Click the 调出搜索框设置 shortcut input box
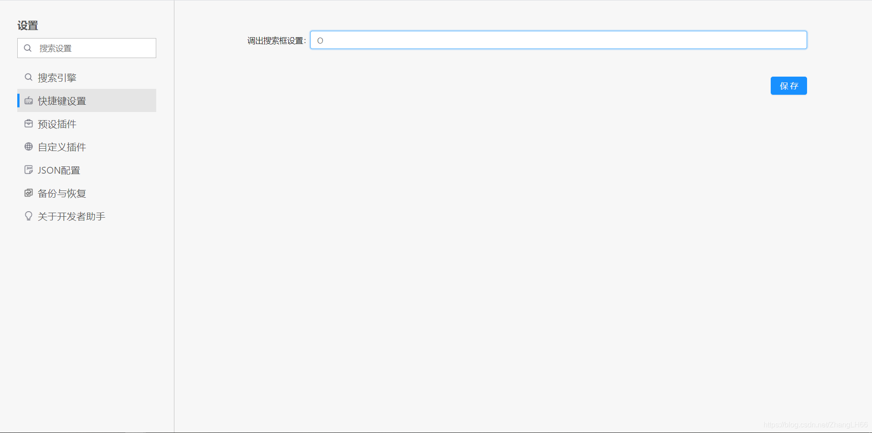The height and width of the screenshot is (433, 872). pos(558,40)
